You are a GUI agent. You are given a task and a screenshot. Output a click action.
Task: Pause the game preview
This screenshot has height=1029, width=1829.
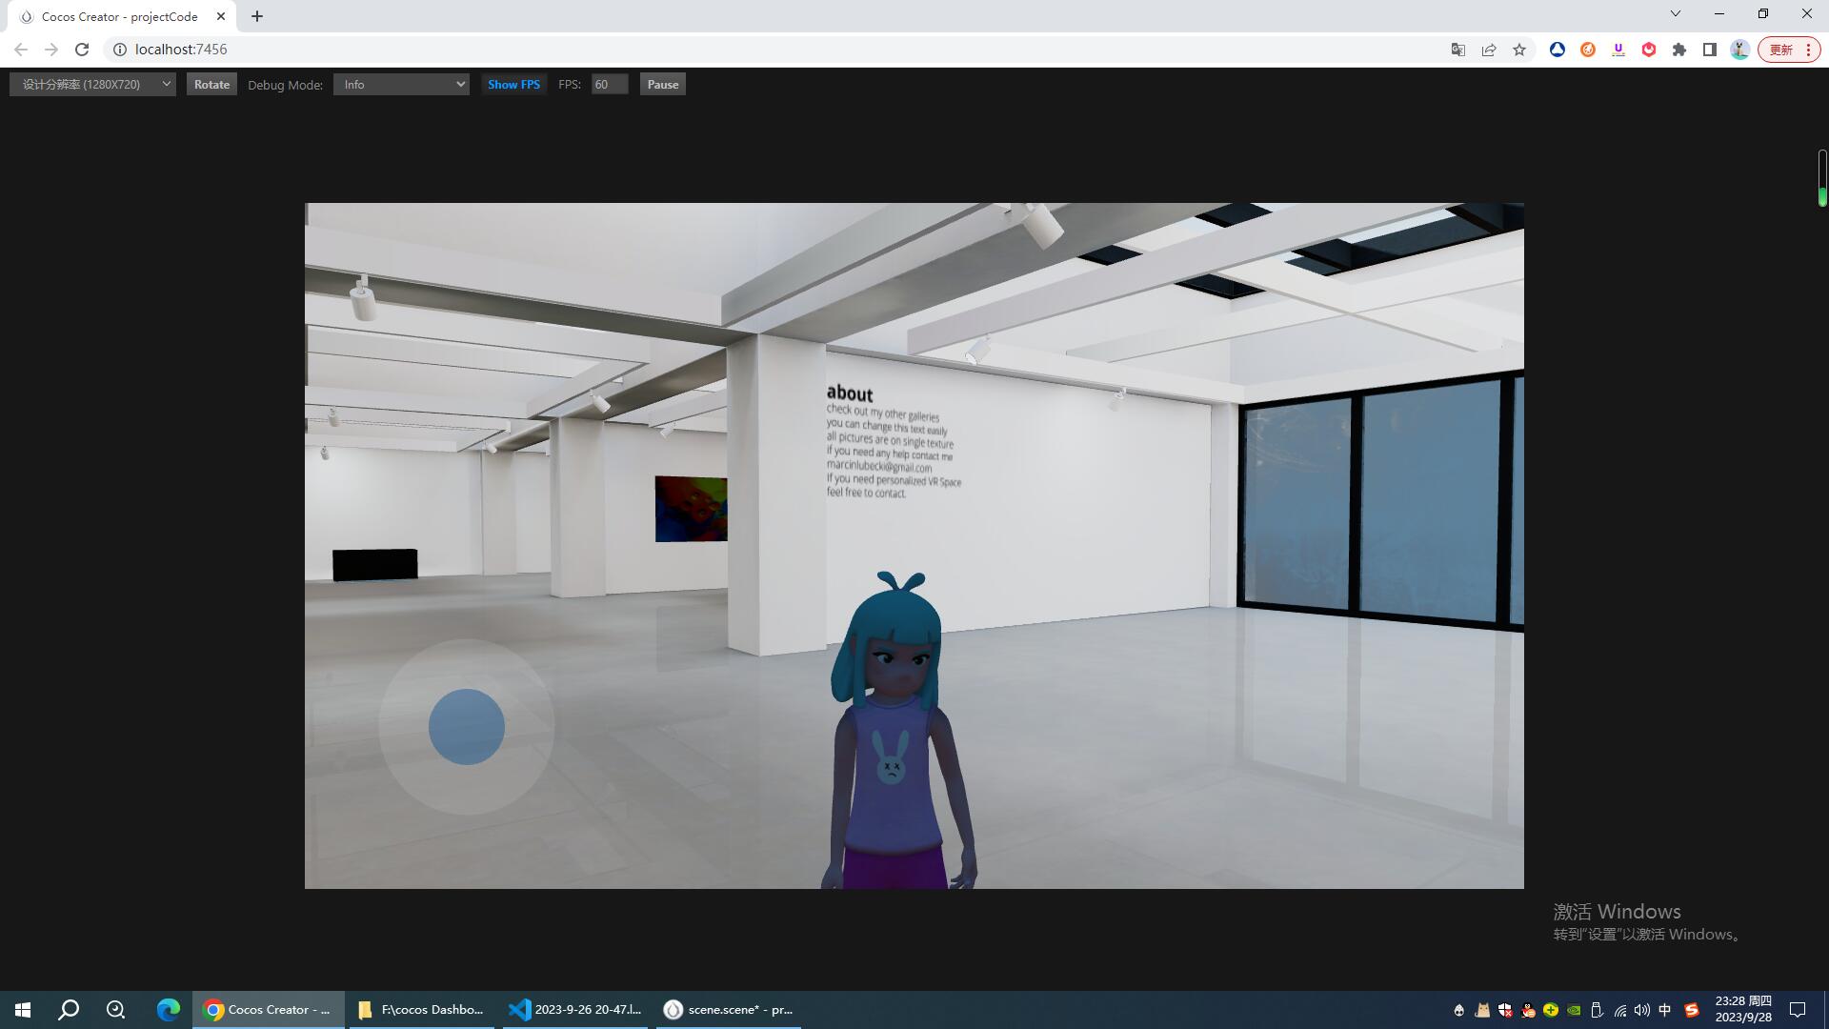pyautogui.click(x=662, y=85)
